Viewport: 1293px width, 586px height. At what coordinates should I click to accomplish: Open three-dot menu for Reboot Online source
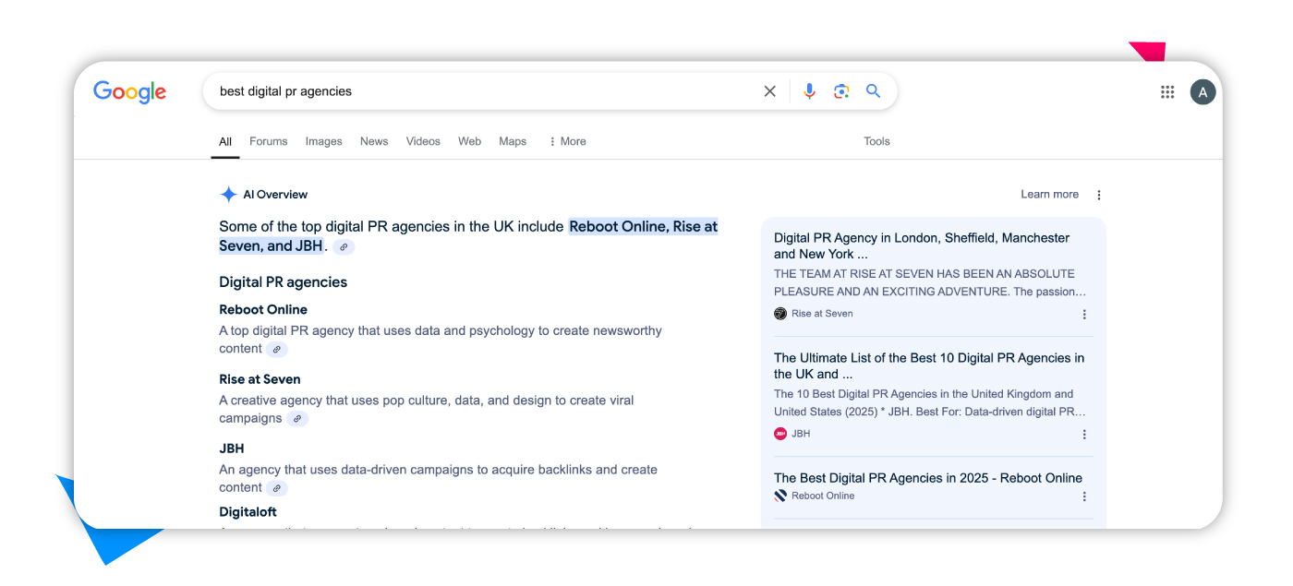[1084, 496]
